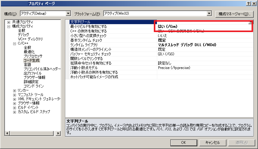Select VC++ ディレクトリ in the tree
Viewport: 258px width, 149px height.
pyautogui.click(x=30, y=39)
